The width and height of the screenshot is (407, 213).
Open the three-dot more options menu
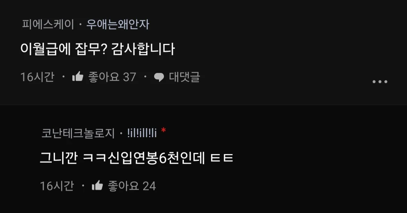tap(380, 82)
